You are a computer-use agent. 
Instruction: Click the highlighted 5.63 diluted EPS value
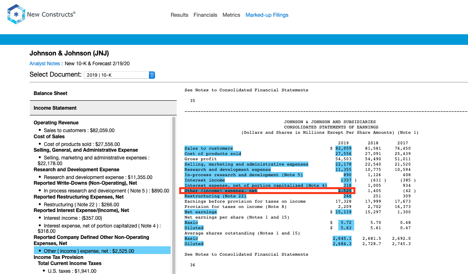346,228
